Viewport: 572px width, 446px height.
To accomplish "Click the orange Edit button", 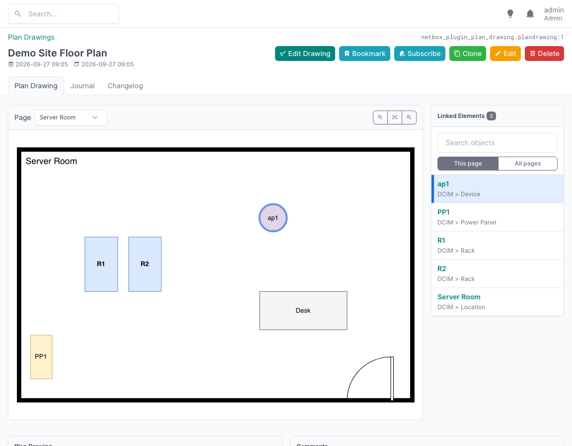I will coord(505,54).
